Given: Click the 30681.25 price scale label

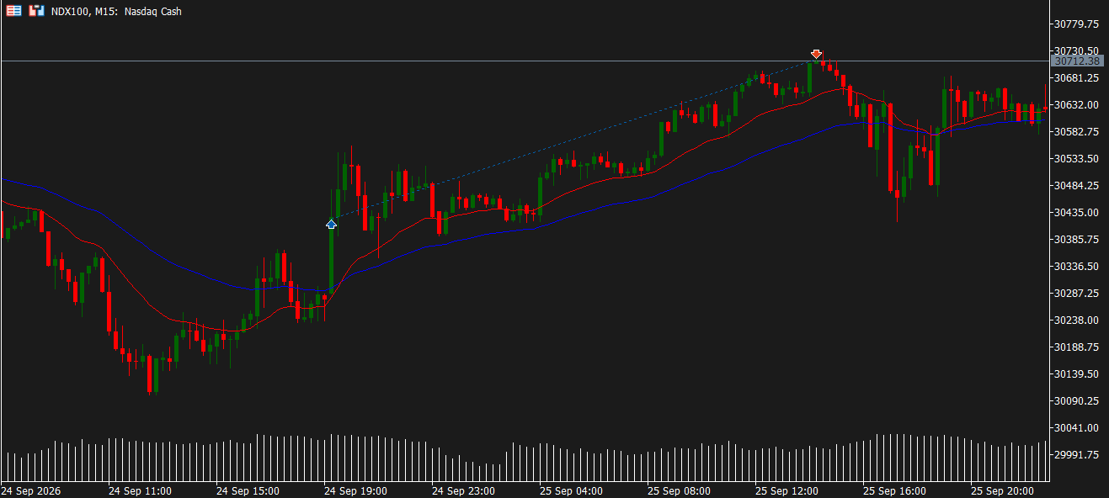Looking at the screenshot, I should pyautogui.click(x=1076, y=77).
